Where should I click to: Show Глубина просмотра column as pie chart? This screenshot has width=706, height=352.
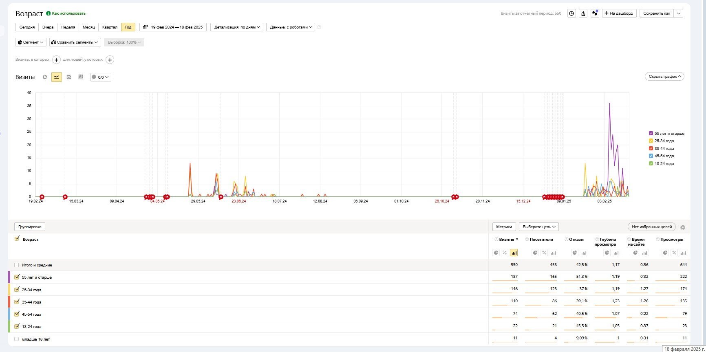pyautogui.click(x=607, y=253)
